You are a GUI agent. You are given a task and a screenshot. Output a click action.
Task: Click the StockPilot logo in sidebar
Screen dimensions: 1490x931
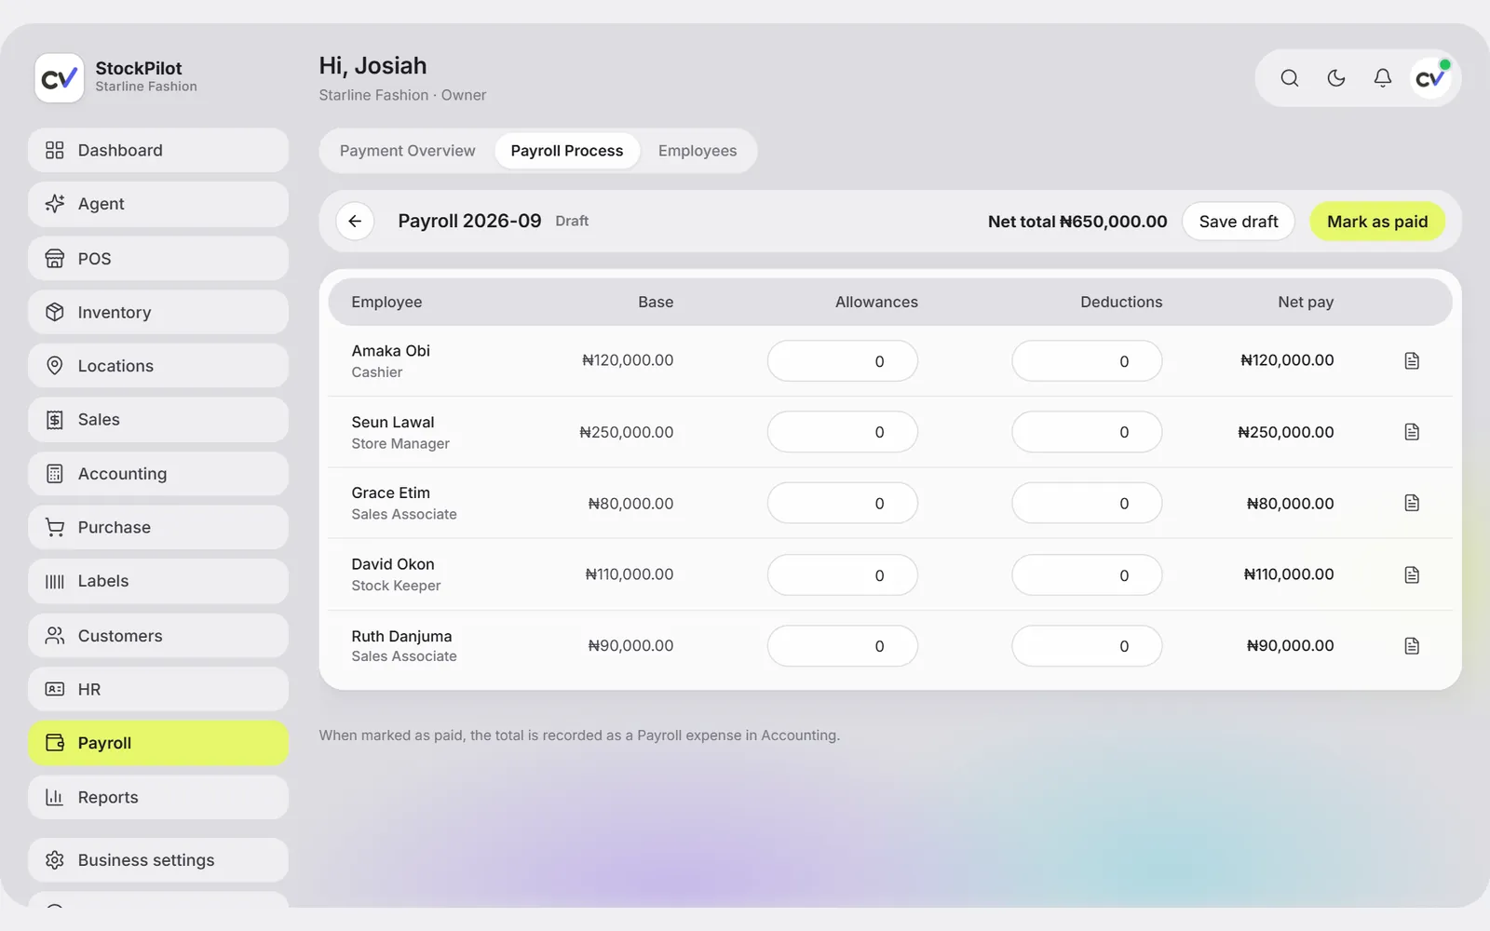click(60, 77)
